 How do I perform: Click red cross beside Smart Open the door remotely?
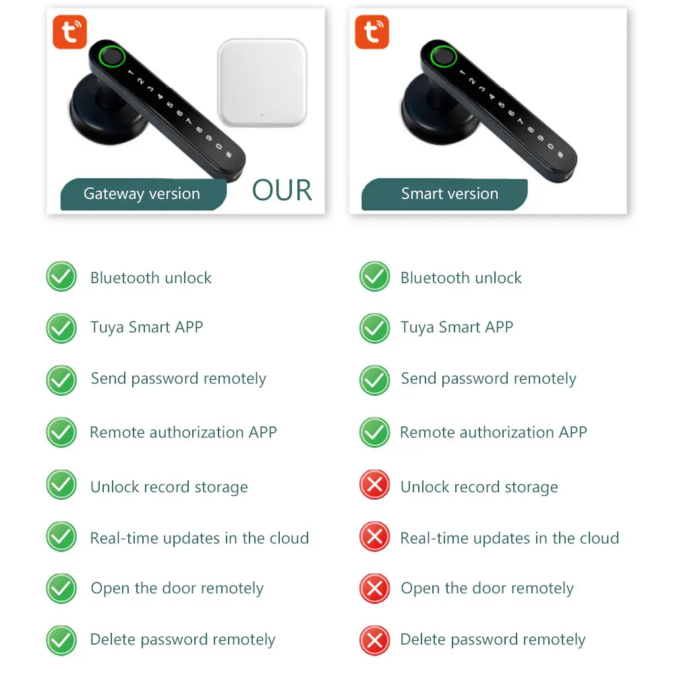(374, 589)
